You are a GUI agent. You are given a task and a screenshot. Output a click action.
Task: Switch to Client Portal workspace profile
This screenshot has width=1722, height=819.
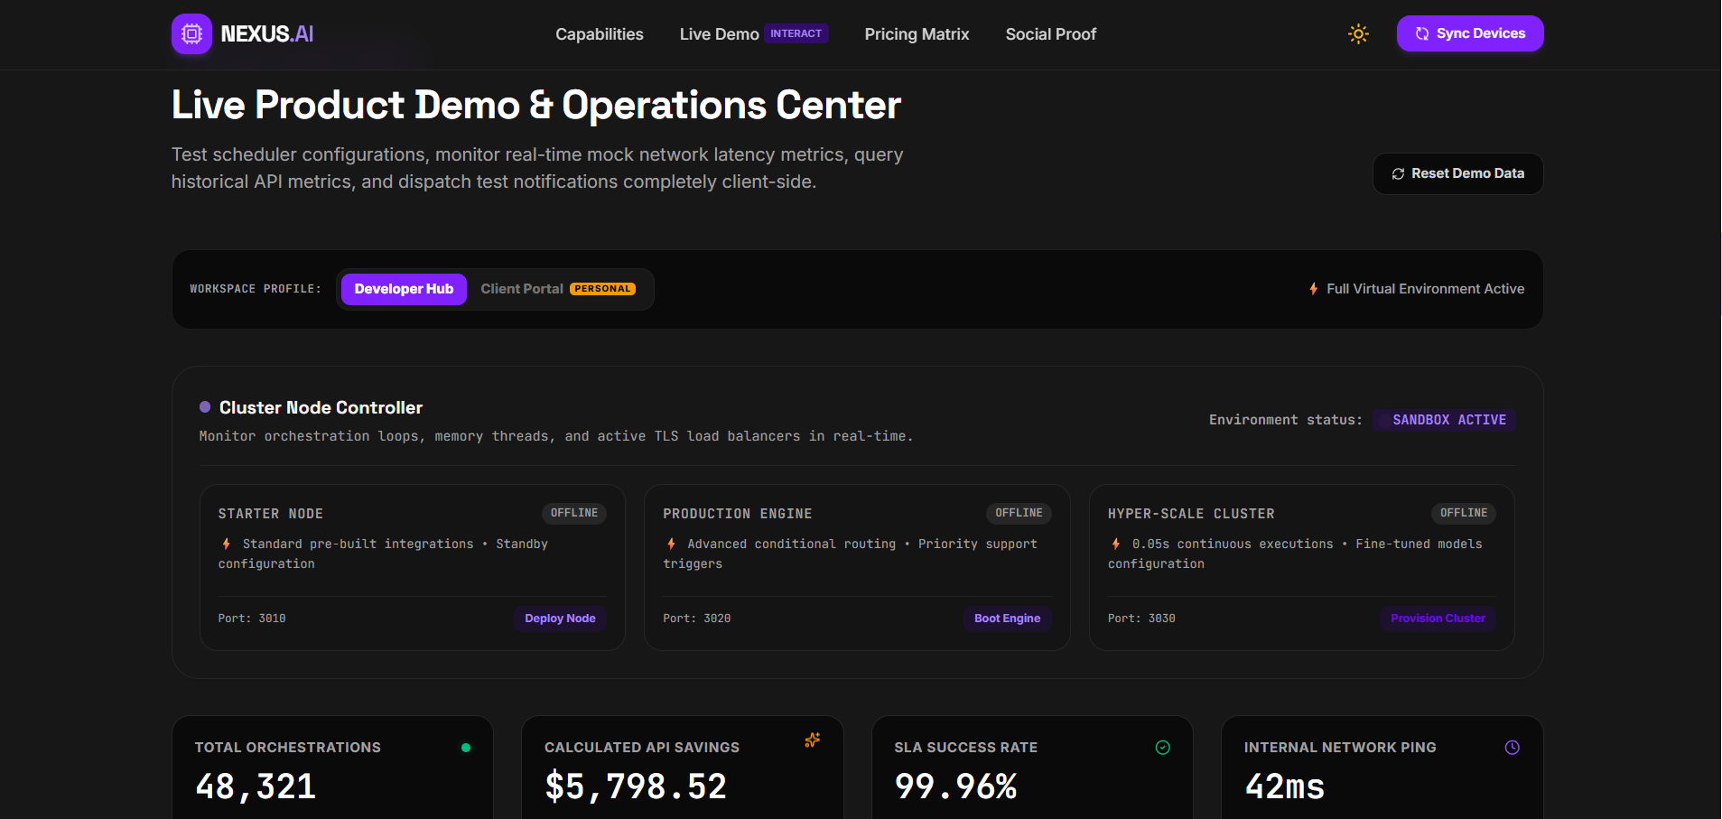pos(558,289)
